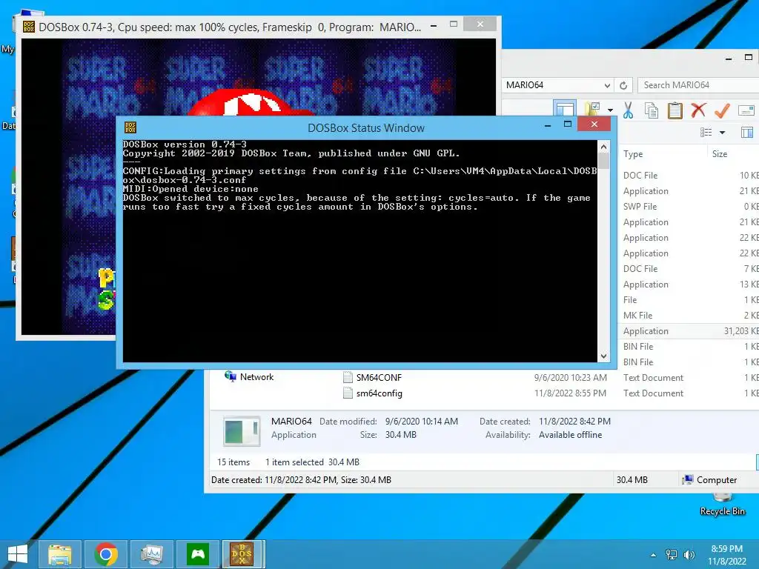The height and width of the screenshot is (569, 759).
Task: Expand the view layout dropdown arrow
Action: click(x=722, y=132)
